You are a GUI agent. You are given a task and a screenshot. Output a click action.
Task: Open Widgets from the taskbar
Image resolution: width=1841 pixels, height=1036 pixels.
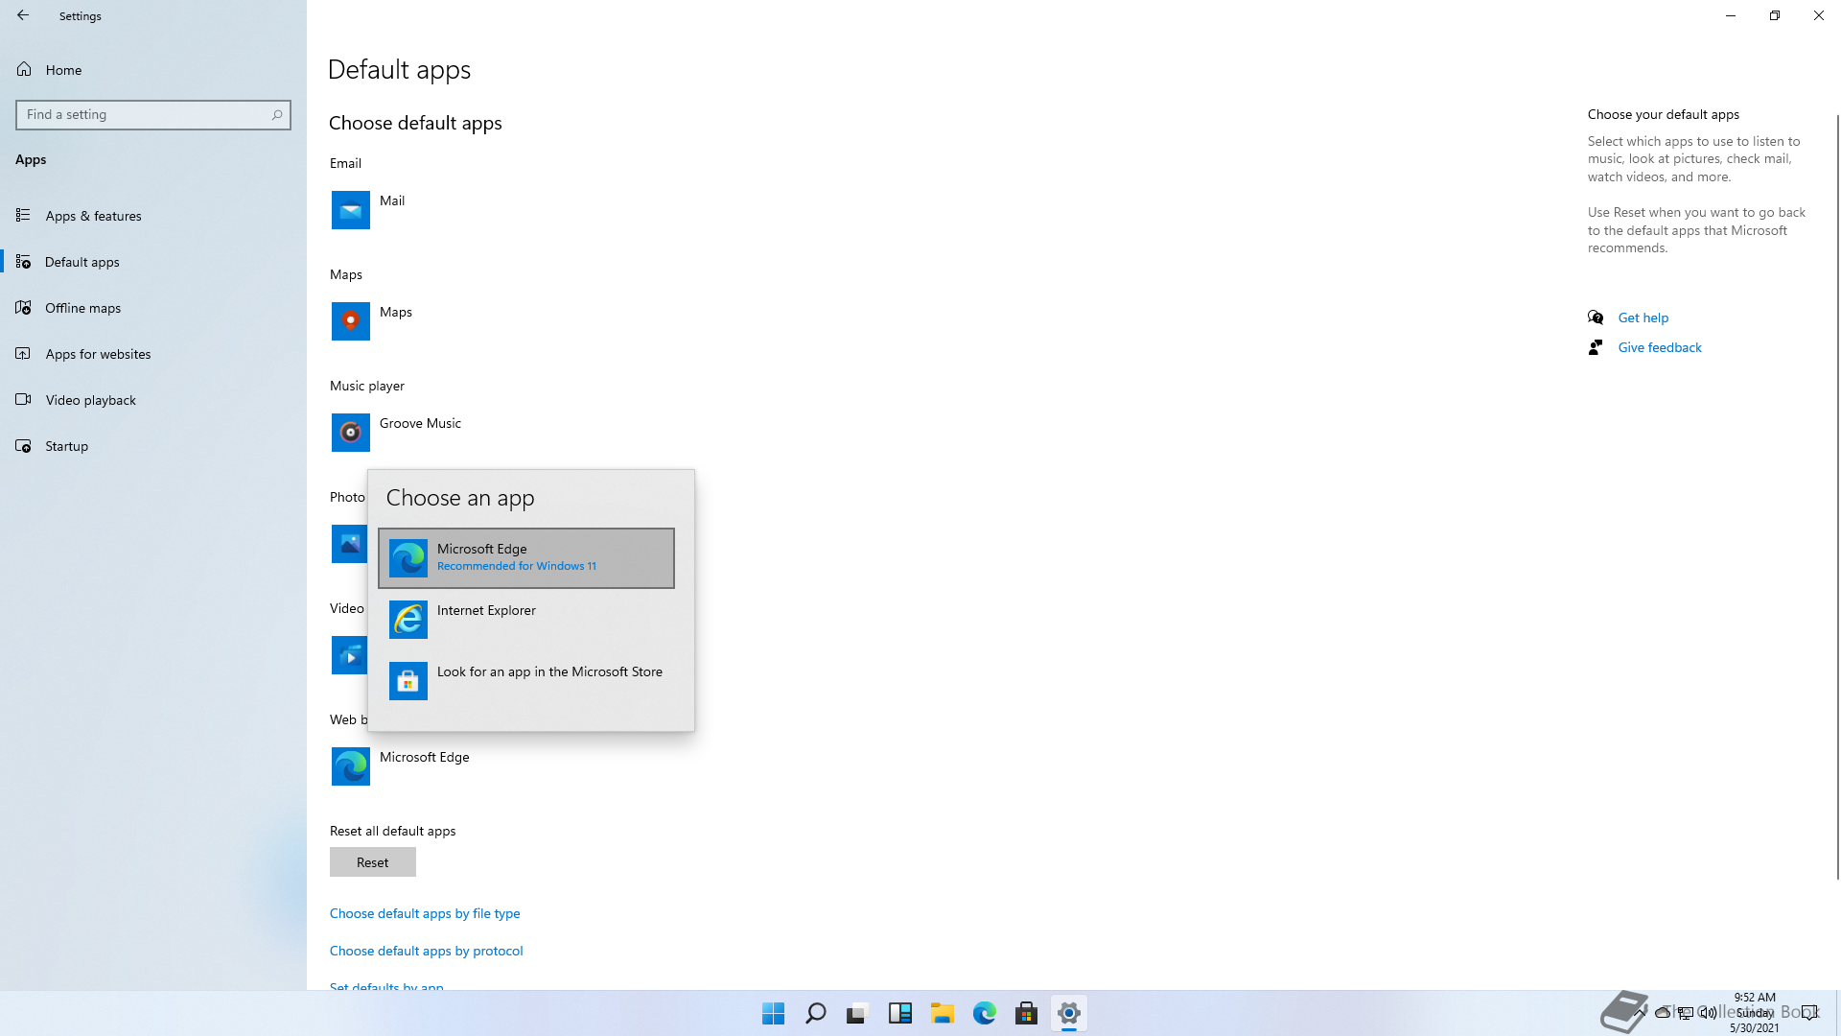[x=900, y=1013]
